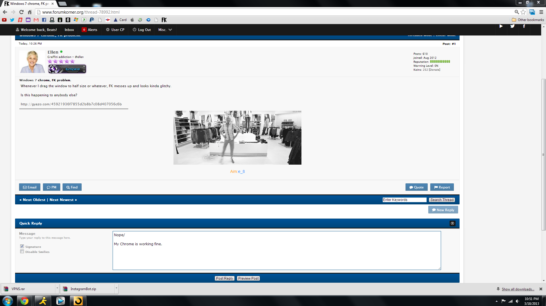Click the Post Reply button
The height and width of the screenshot is (306, 546).
click(x=224, y=278)
